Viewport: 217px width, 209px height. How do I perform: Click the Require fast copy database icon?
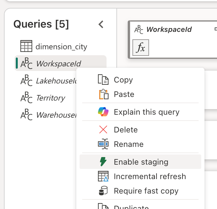103,191
